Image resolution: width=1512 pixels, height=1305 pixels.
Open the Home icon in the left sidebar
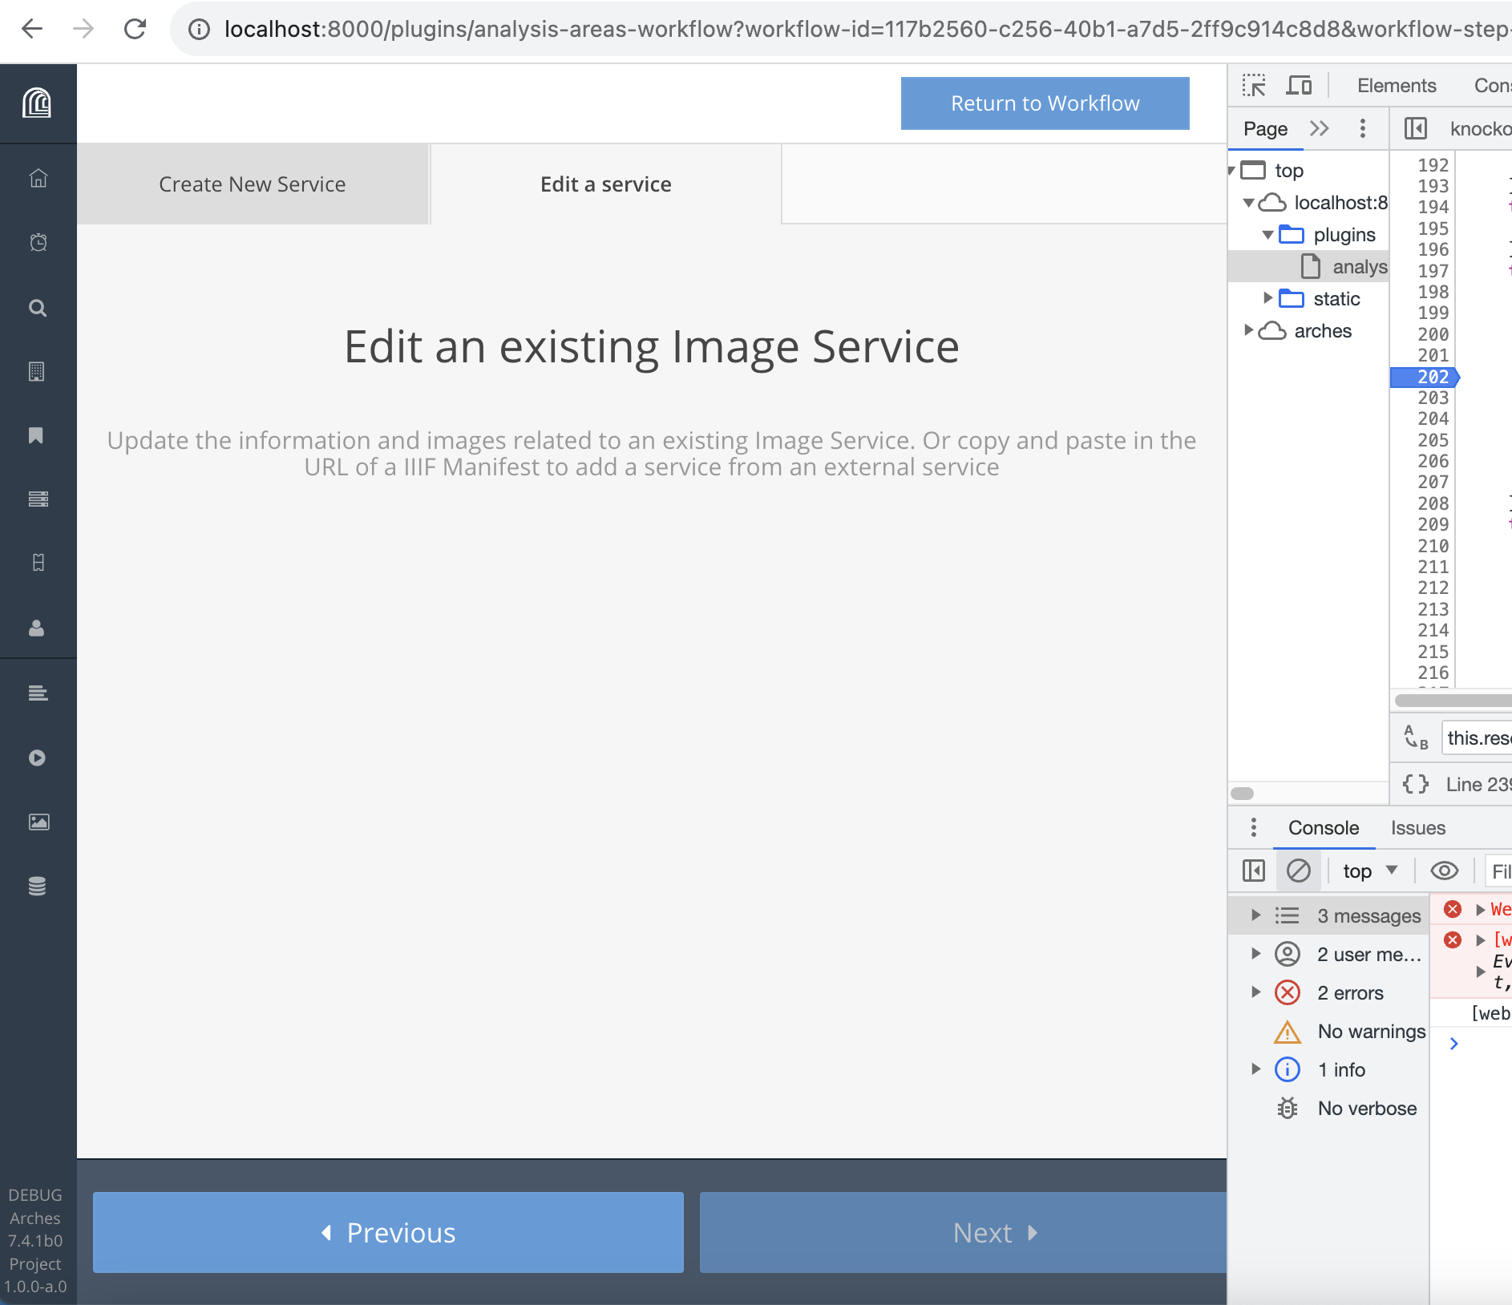38,179
